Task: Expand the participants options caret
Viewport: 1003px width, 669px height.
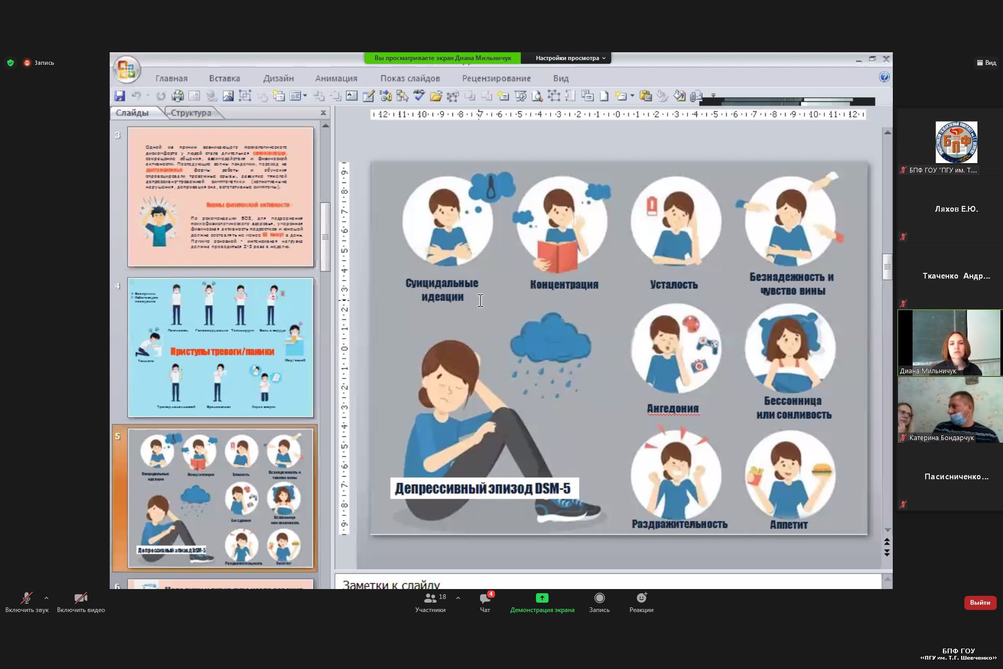Action: (458, 598)
